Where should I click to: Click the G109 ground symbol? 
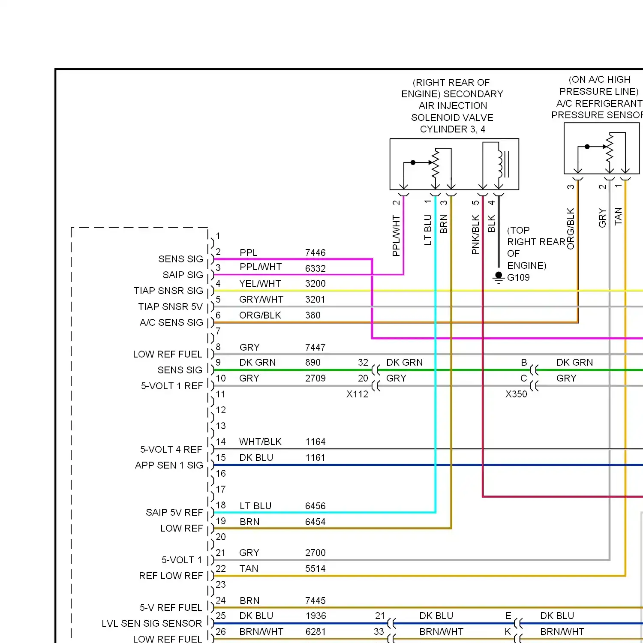pos(499,278)
